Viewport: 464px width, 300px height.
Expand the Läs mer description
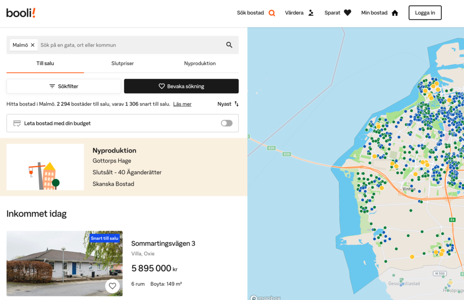(182, 104)
